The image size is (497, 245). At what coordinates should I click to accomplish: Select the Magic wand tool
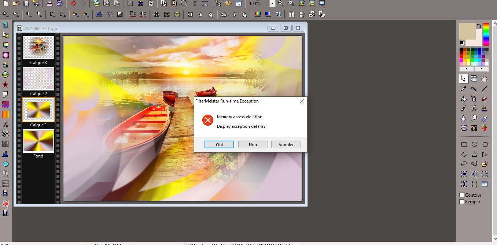pyautogui.click(x=474, y=89)
